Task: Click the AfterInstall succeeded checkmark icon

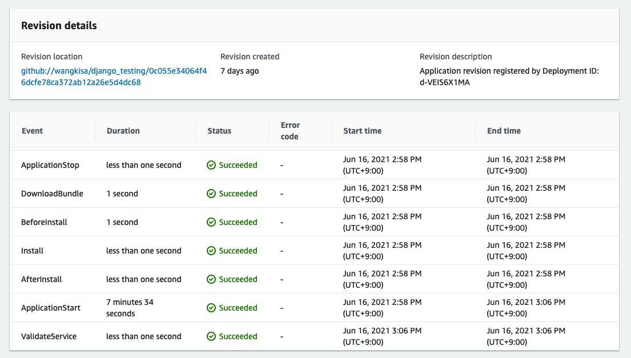Action: [x=211, y=279]
